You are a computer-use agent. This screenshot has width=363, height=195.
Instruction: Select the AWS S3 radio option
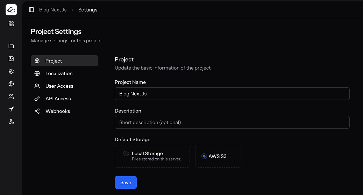click(204, 156)
